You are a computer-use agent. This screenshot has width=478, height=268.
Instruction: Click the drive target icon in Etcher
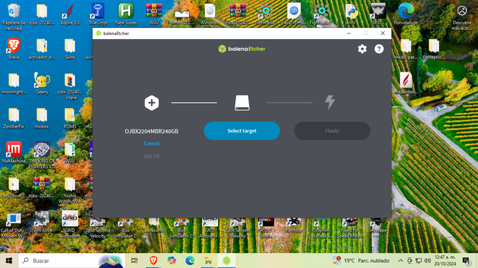(x=242, y=103)
